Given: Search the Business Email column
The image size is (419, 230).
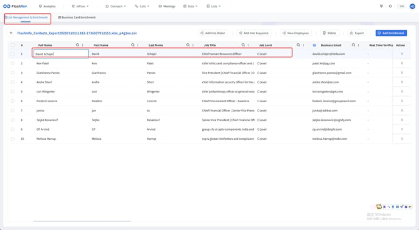Looking at the screenshot, I should click(x=353, y=45).
